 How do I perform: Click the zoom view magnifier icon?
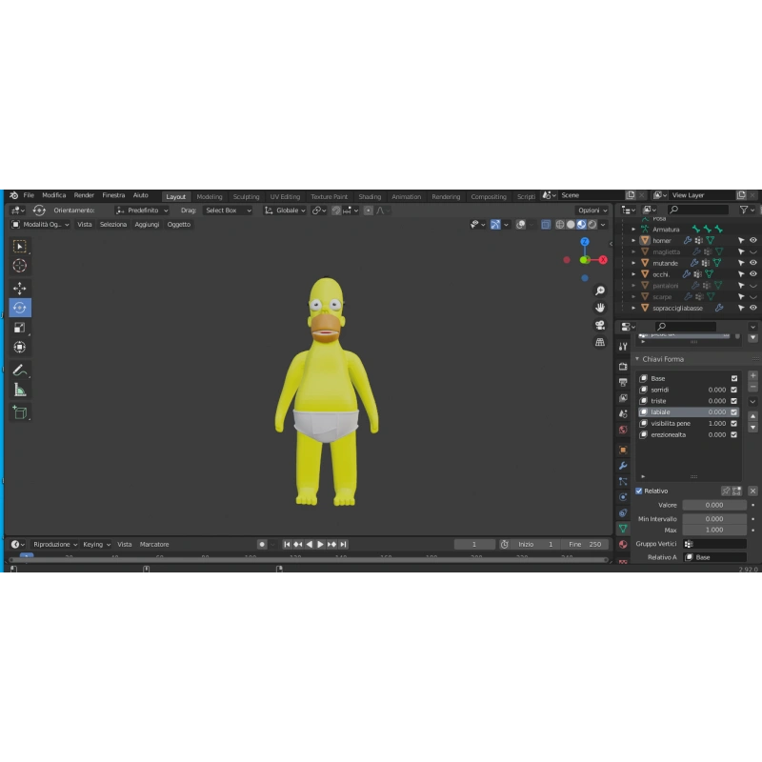(x=600, y=291)
